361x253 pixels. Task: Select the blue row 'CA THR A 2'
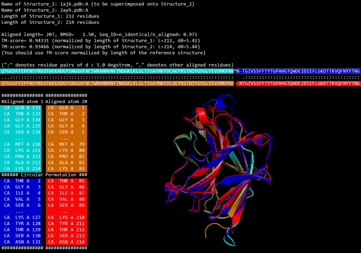pos(22,181)
